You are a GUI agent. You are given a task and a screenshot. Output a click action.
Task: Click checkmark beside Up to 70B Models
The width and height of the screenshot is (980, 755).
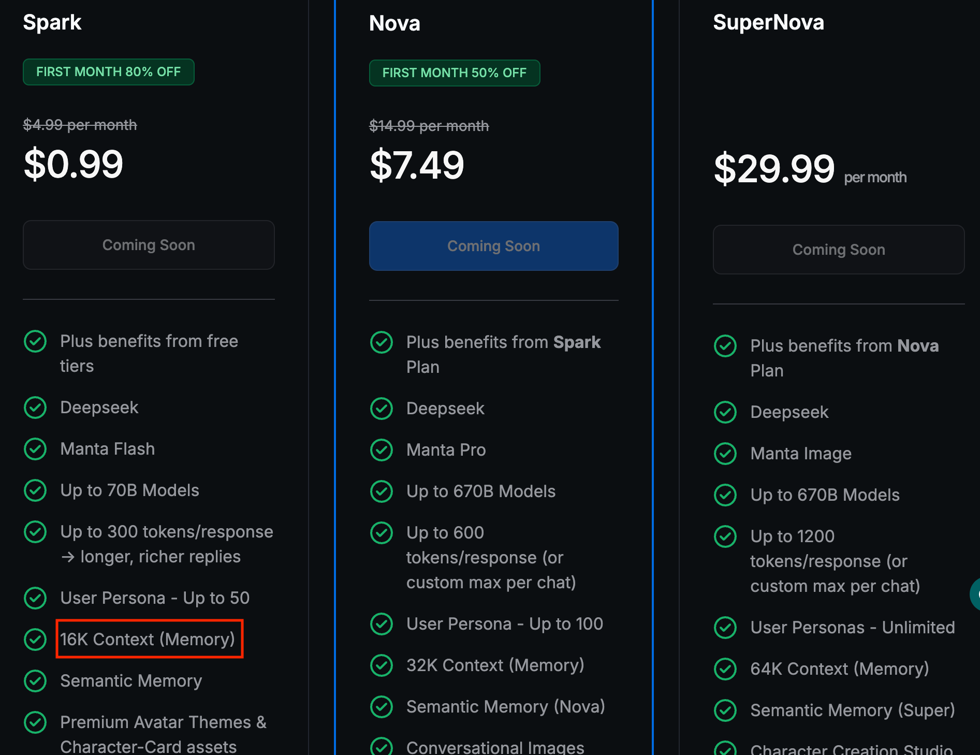click(x=35, y=490)
